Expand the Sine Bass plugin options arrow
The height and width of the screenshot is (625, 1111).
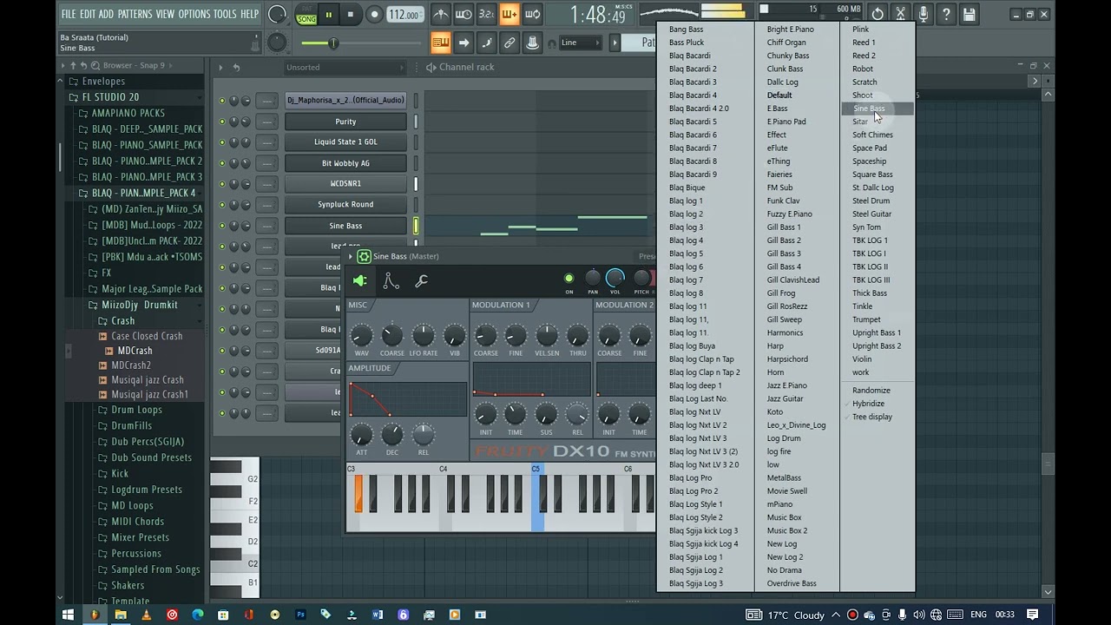pos(352,256)
